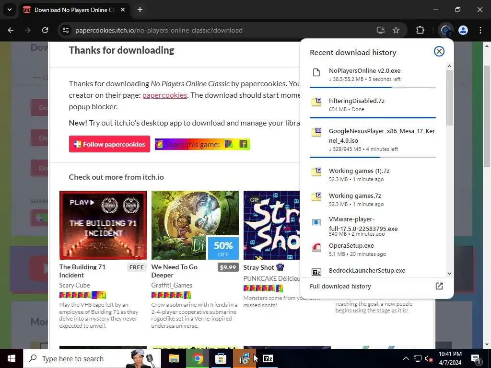Show hidden system tray icons
This screenshot has width=491, height=368.
point(406,358)
